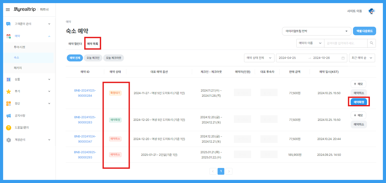386x183 pixels.
Task: Open the hamburger navigation menu
Action: point(8,10)
